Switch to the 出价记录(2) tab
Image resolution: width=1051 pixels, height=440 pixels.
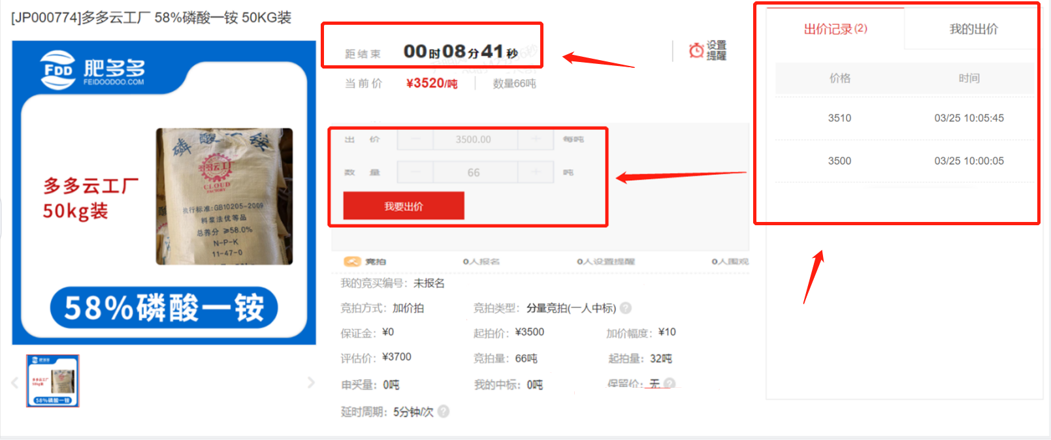click(x=835, y=29)
